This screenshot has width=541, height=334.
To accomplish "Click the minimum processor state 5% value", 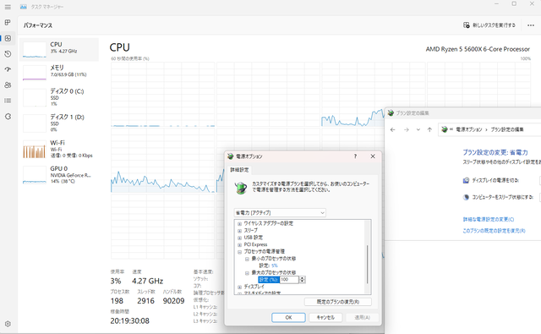I will pos(274,266).
